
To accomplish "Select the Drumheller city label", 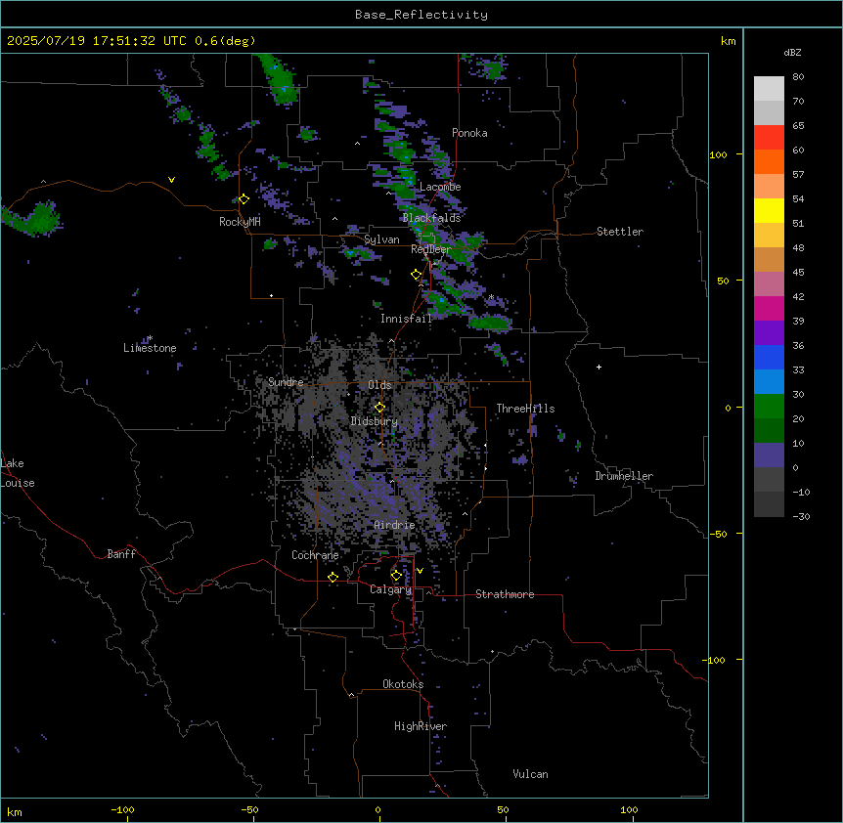I will pyautogui.click(x=624, y=476).
